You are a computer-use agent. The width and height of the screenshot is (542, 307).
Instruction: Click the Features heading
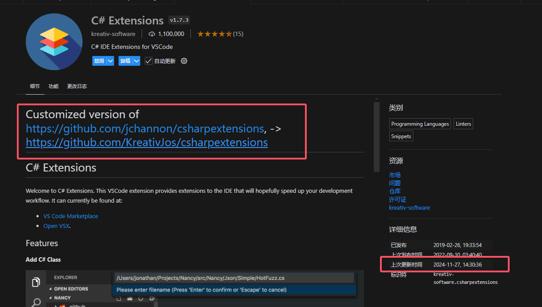(x=42, y=243)
